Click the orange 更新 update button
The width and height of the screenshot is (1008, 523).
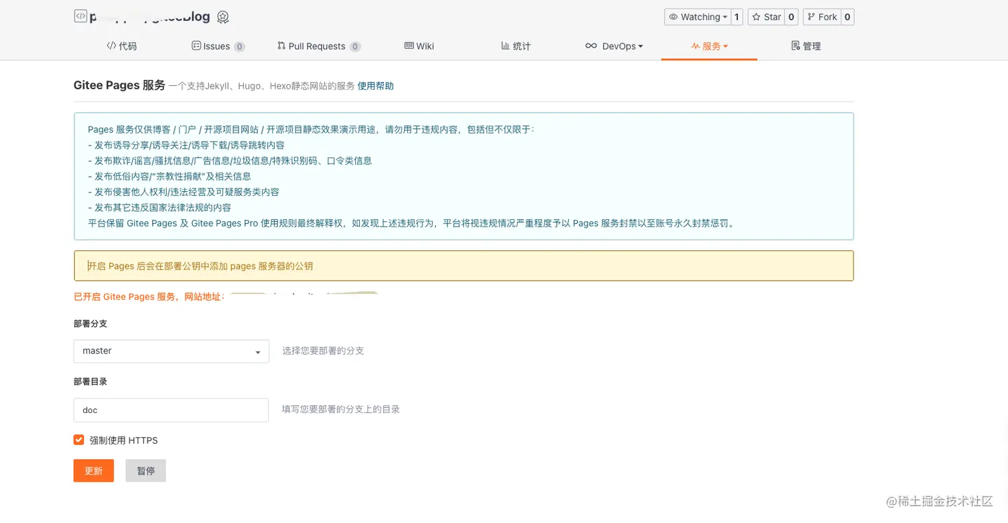(93, 470)
